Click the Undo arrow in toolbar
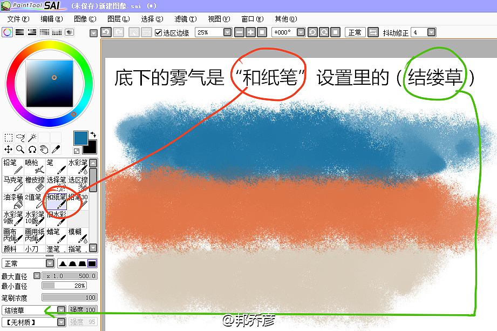The width and height of the screenshot is (497, 331). [106, 32]
